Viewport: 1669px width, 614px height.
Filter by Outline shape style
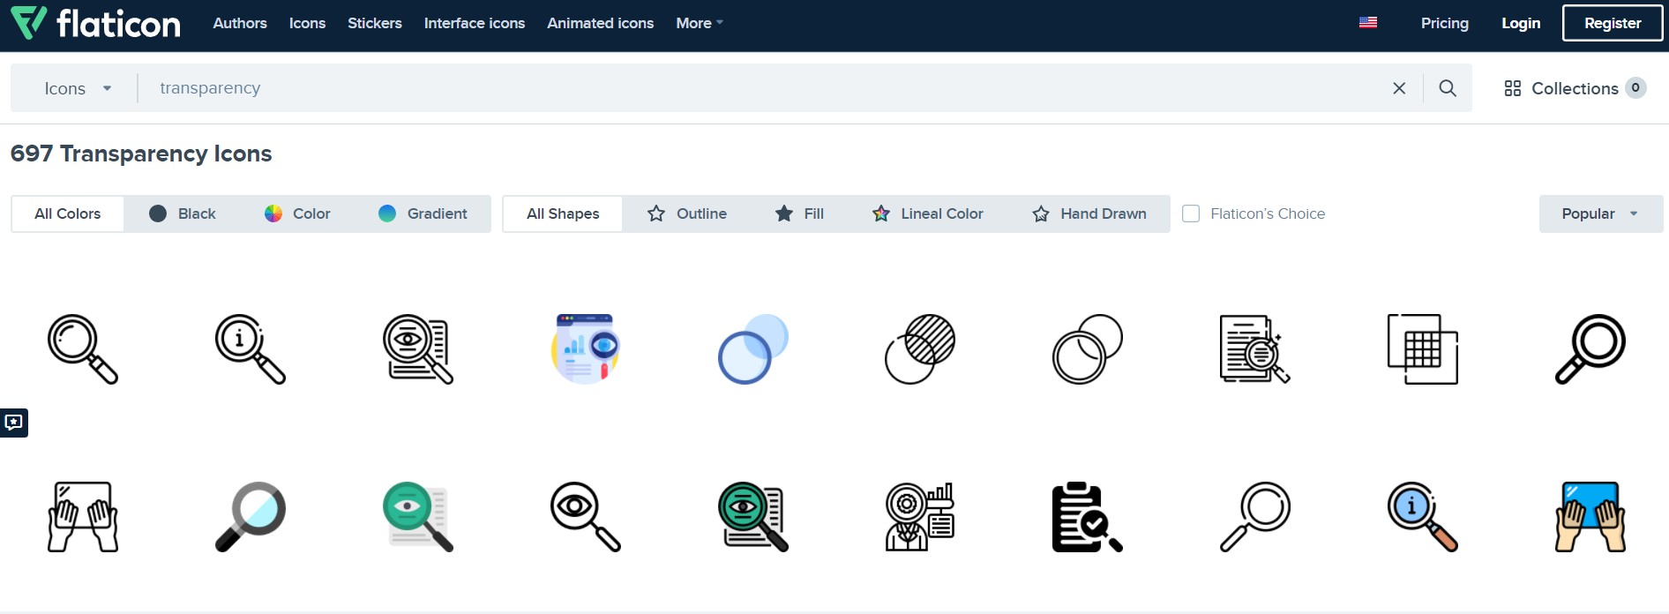click(x=687, y=213)
